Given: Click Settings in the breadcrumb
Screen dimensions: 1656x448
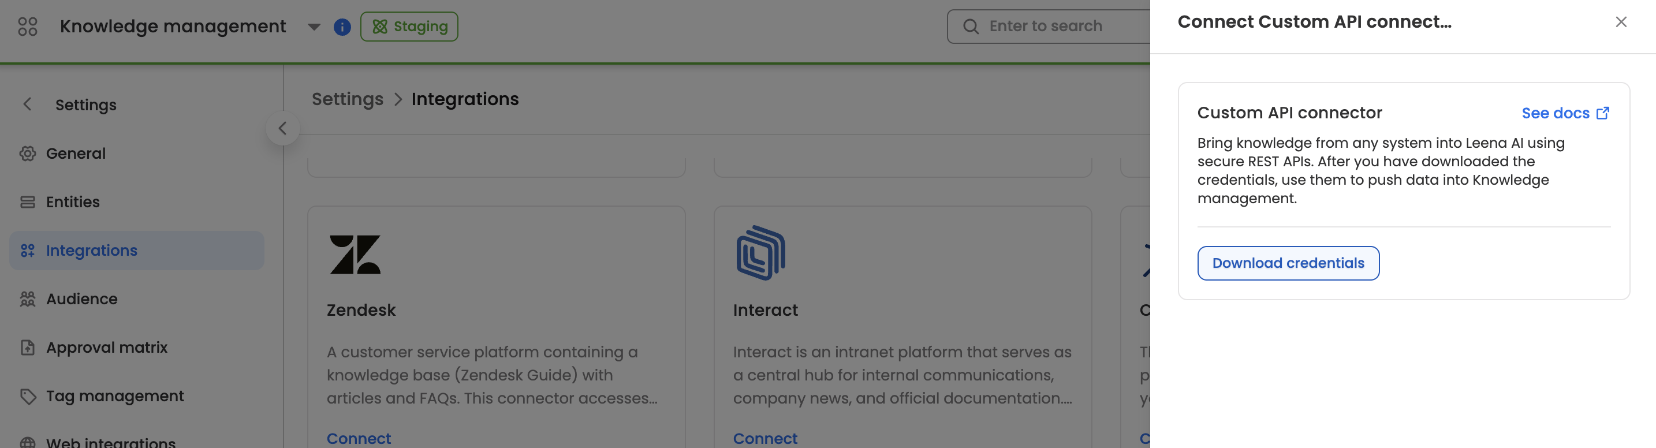Looking at the screenshot, I should [347, 99].
